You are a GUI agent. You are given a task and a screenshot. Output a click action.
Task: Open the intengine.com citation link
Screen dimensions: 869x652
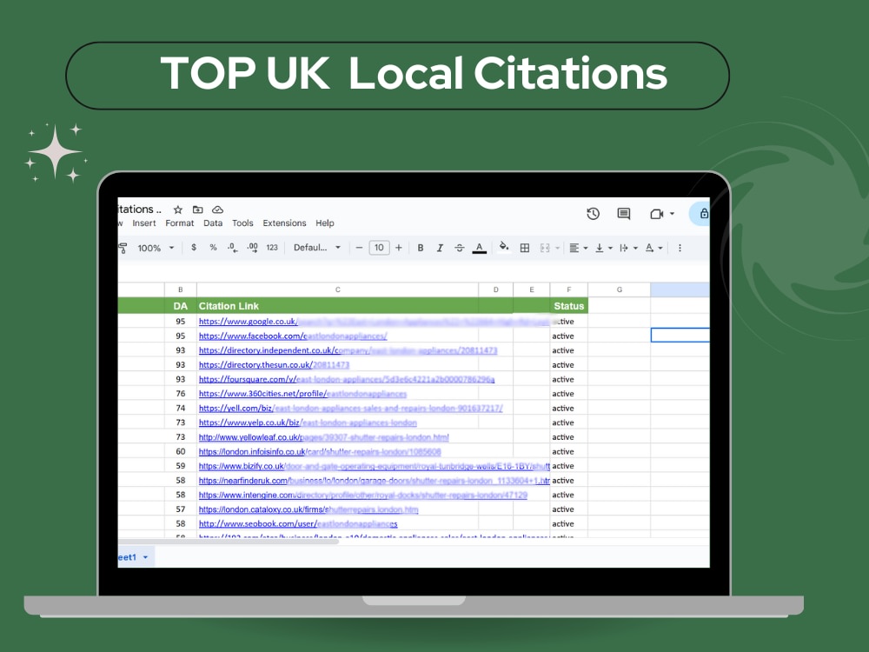pos(363,495)
